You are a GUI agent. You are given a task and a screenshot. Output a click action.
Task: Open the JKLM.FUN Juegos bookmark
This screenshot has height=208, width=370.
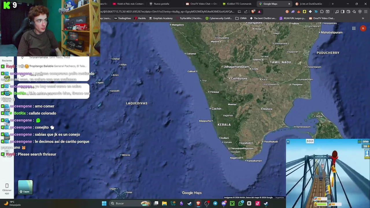point(292,18)
